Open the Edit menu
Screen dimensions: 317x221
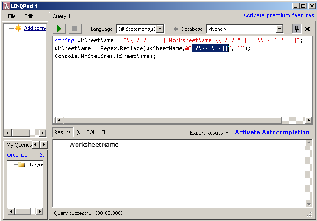coord(28,16)
